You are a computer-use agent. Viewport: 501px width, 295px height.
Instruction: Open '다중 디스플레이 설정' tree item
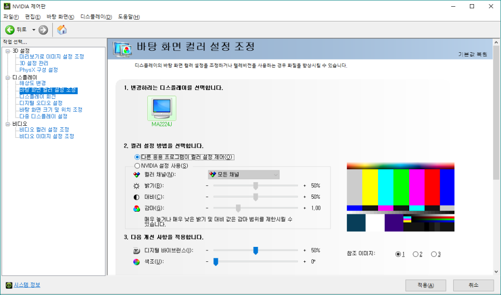coord(43,116)
